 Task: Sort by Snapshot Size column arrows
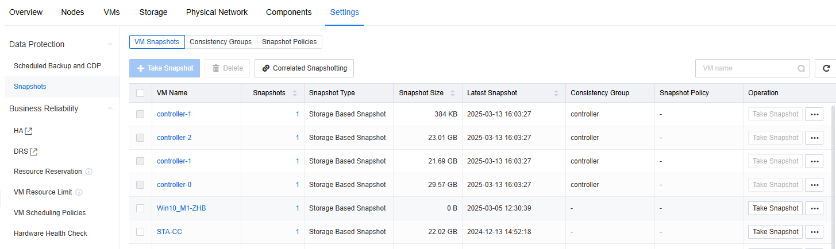(453, 93)
